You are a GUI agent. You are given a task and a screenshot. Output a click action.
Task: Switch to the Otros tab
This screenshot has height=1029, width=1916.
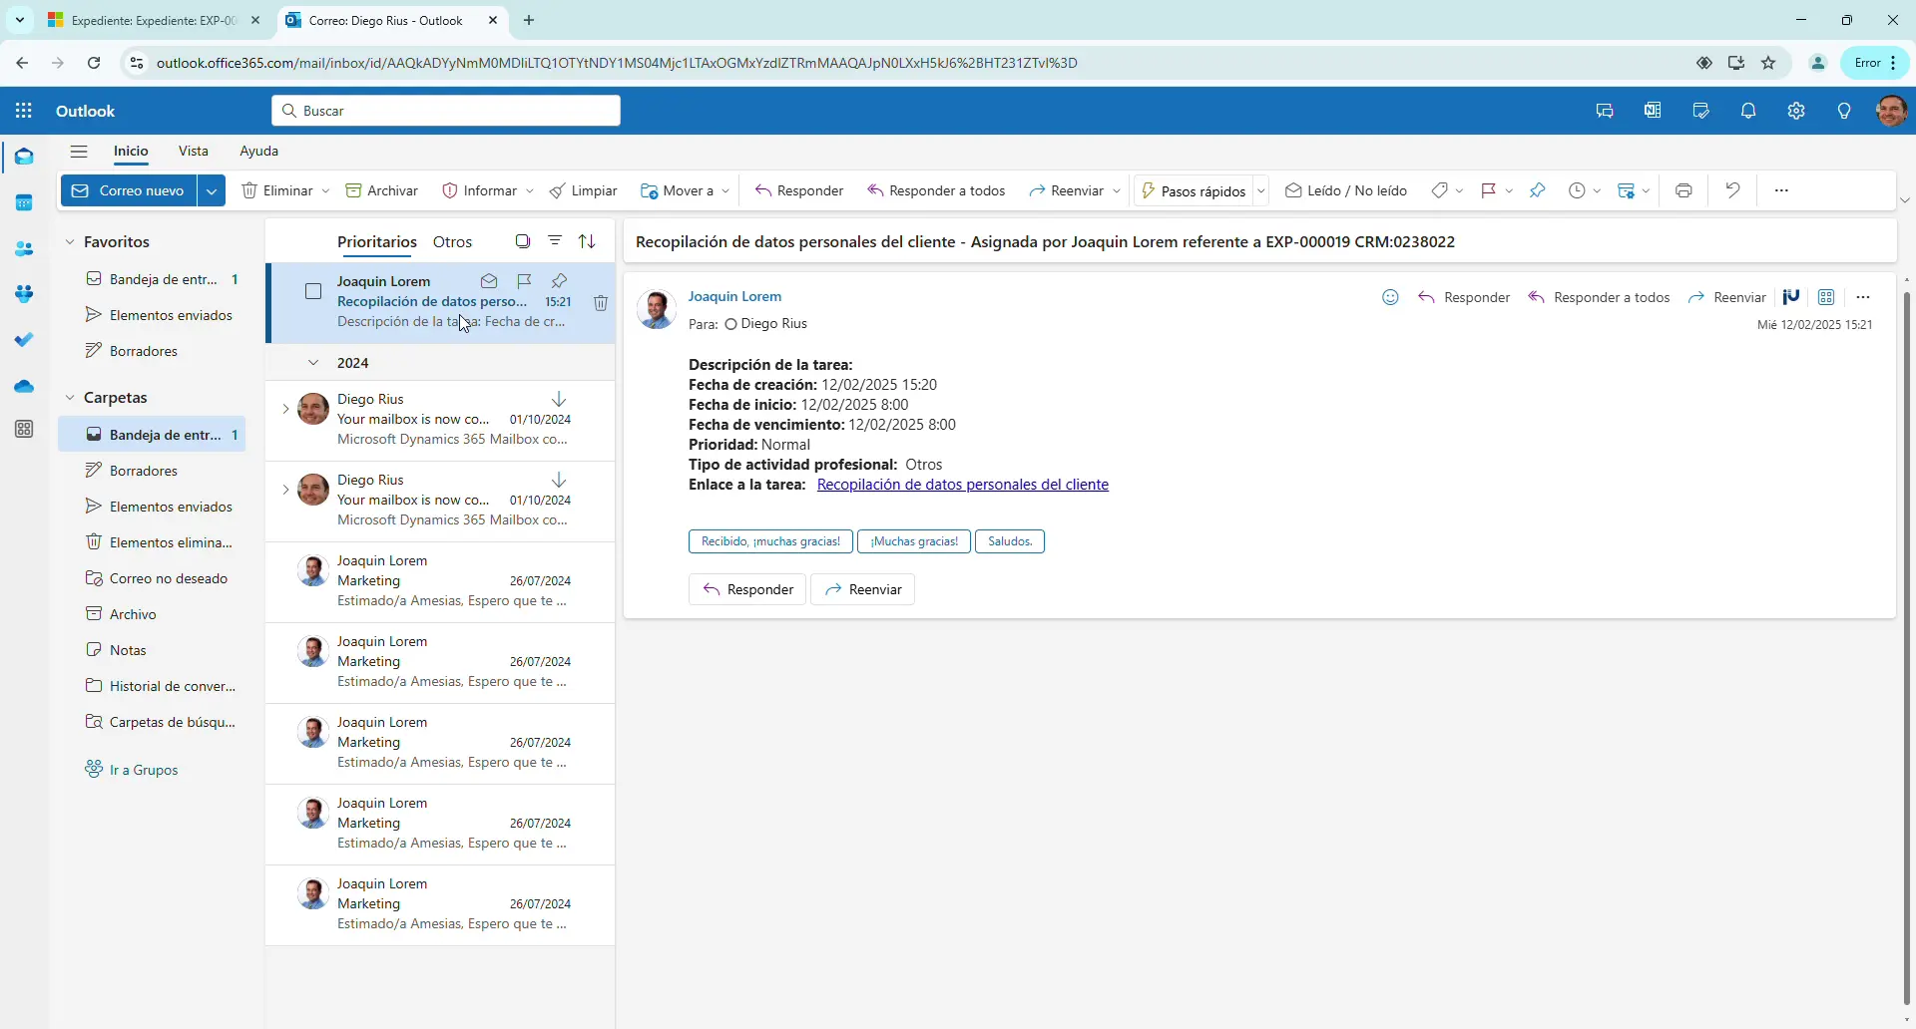(452, 242)
